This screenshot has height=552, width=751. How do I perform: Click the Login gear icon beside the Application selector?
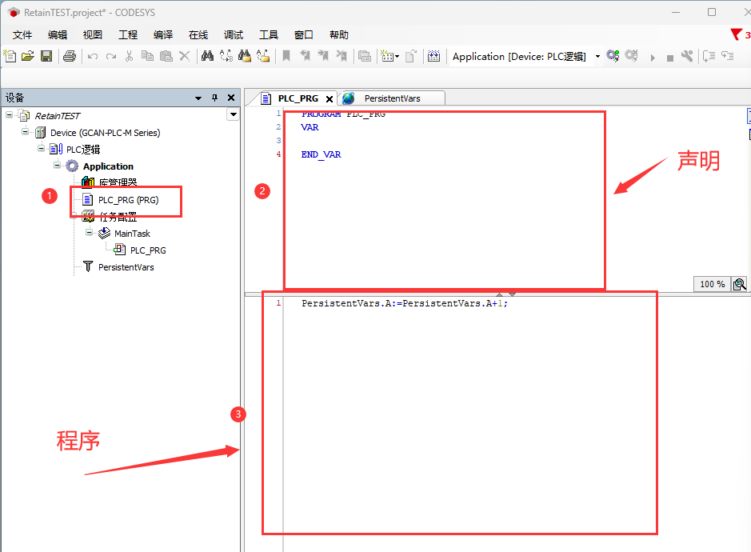click(613, 56)
